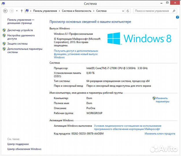The image size is (181, 156).
Task: Expand the chevron before Панель управления breadcrumb
Action: click(x=31, y=11)
